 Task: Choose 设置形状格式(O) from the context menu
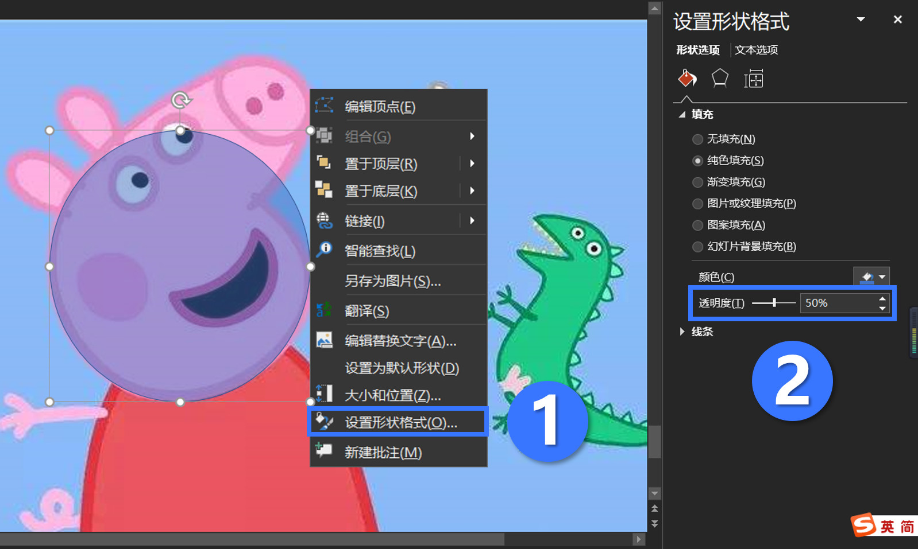(399, 422)
